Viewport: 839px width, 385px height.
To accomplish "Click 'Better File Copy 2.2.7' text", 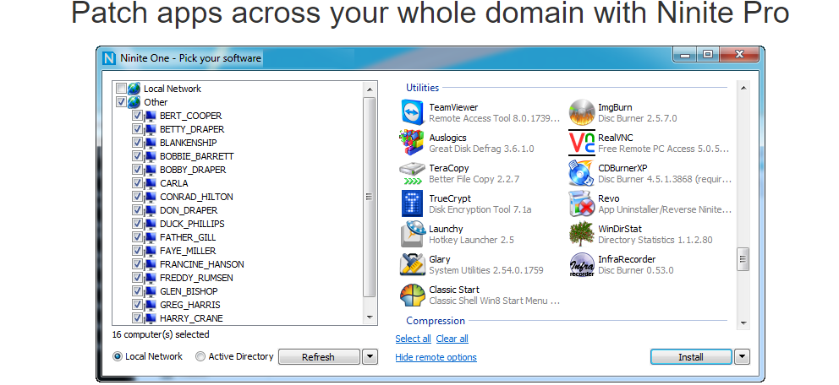I will pos(474,180).
